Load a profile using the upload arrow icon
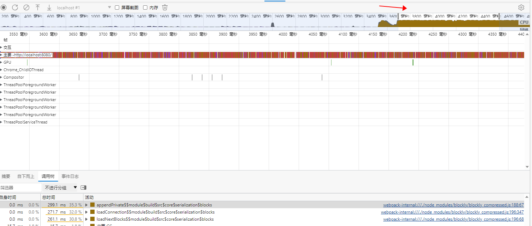This screenshot has height=226, width=532. (x=37, y=7)
